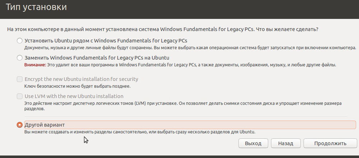359x158 pixels.
Task: Click the 'Вы можете создавать и изменять разделы' description
Action: (x=140, y=132)
